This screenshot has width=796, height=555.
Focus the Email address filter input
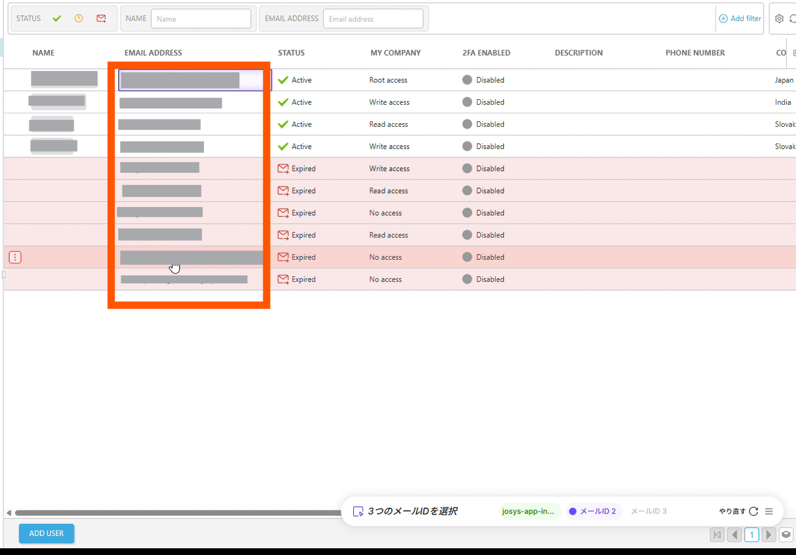pos(373,19)
